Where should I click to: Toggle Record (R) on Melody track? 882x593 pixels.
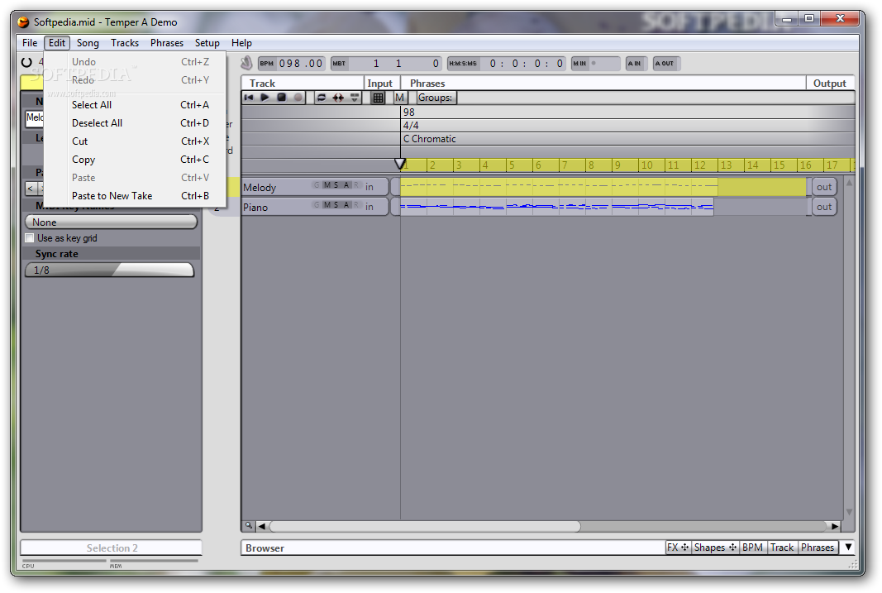[355, 185]
